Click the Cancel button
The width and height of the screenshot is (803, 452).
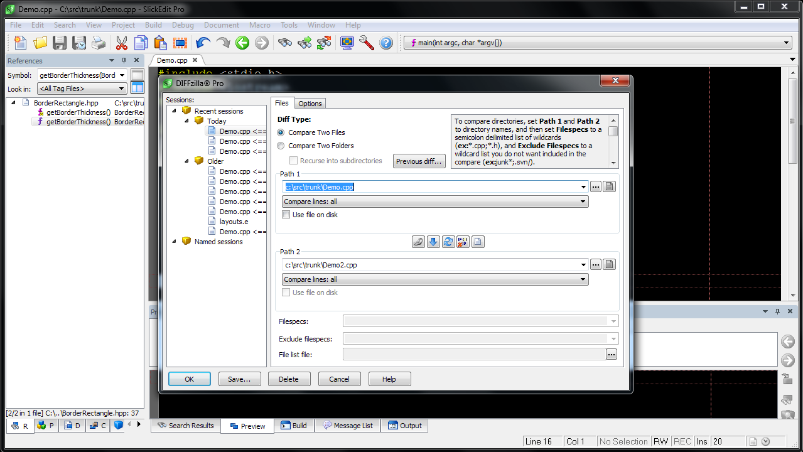[339, 379]
